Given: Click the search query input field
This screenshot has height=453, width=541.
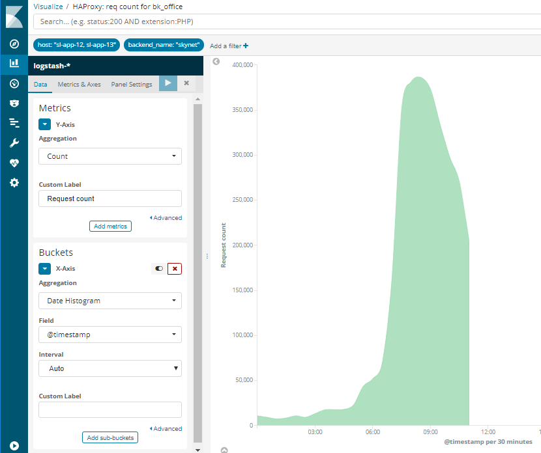Looking at the screenshot, I should click(x=287, y=21).
